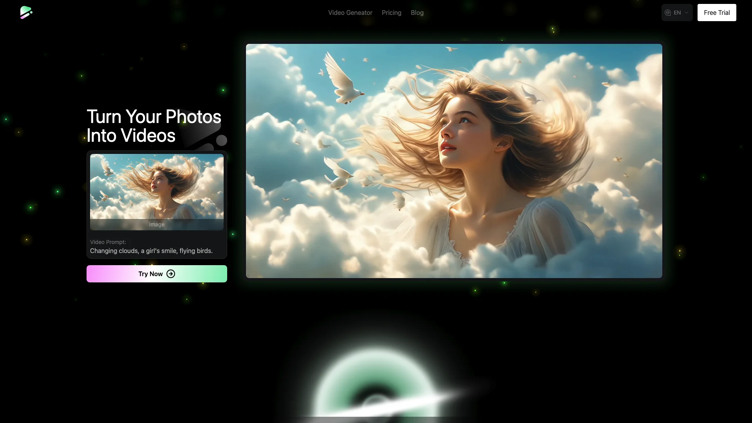The image size is (752, 423).
Task: Select the small sample image thumbnail
Action: point(157,192)
